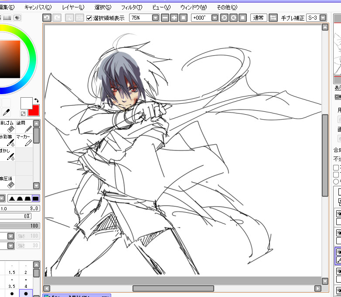Open the 編集(E) menu
The width and height of the screenshot is (341, 297).
point(7,7)
